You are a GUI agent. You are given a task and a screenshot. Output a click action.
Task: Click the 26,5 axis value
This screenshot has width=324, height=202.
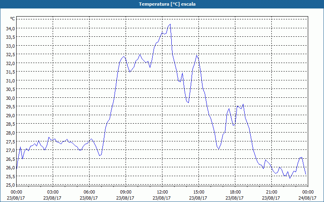point(11,159)
